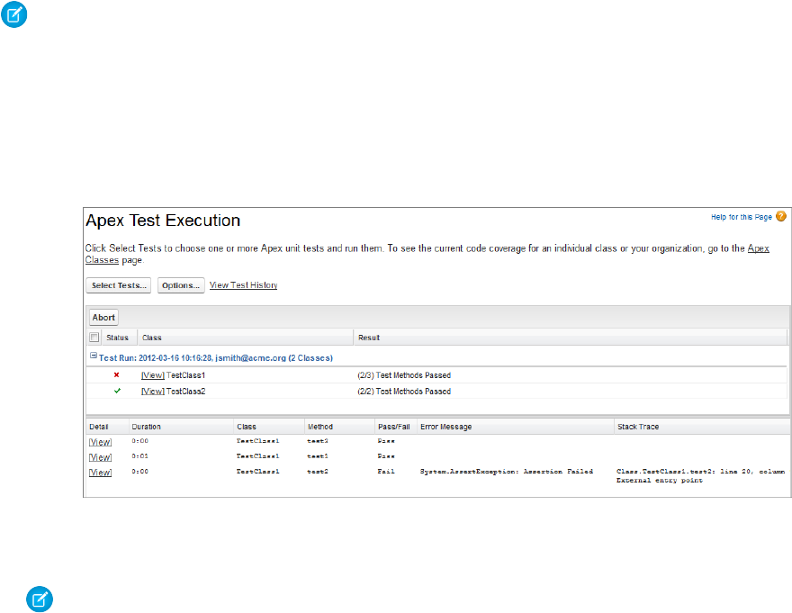792x613 pixels.
Task: Collapse the Test Run 2012-03-16 group
Action: pyautogui.click(x=93, y=357)
